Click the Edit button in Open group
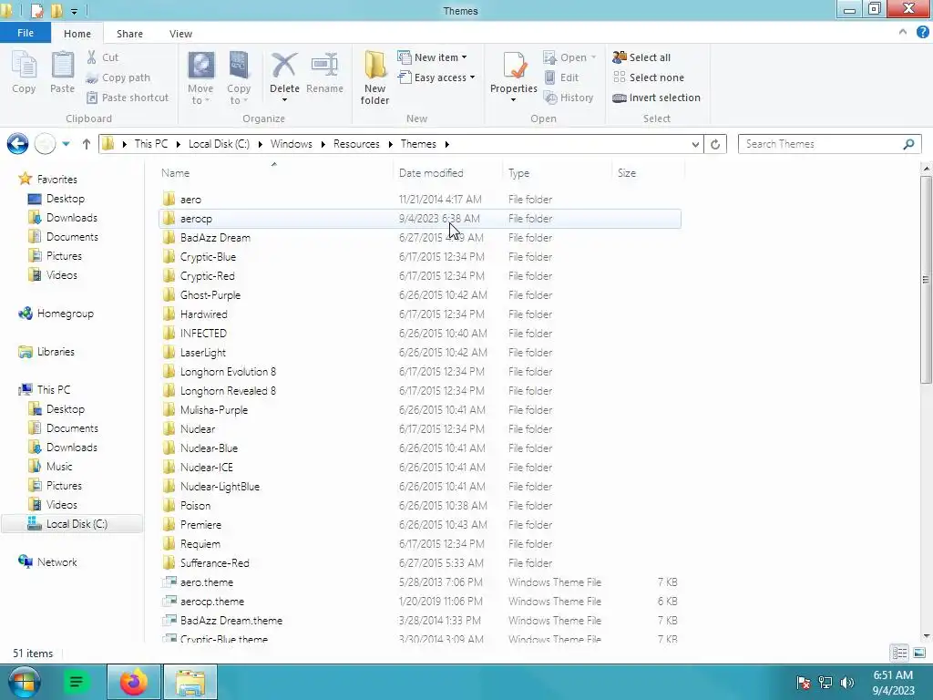 [x=561, y=77]
